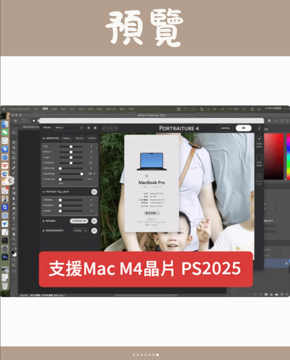The image size is (290, 360).
Task: Adjust the Spread slider
Action: click(x=71, y=211)
